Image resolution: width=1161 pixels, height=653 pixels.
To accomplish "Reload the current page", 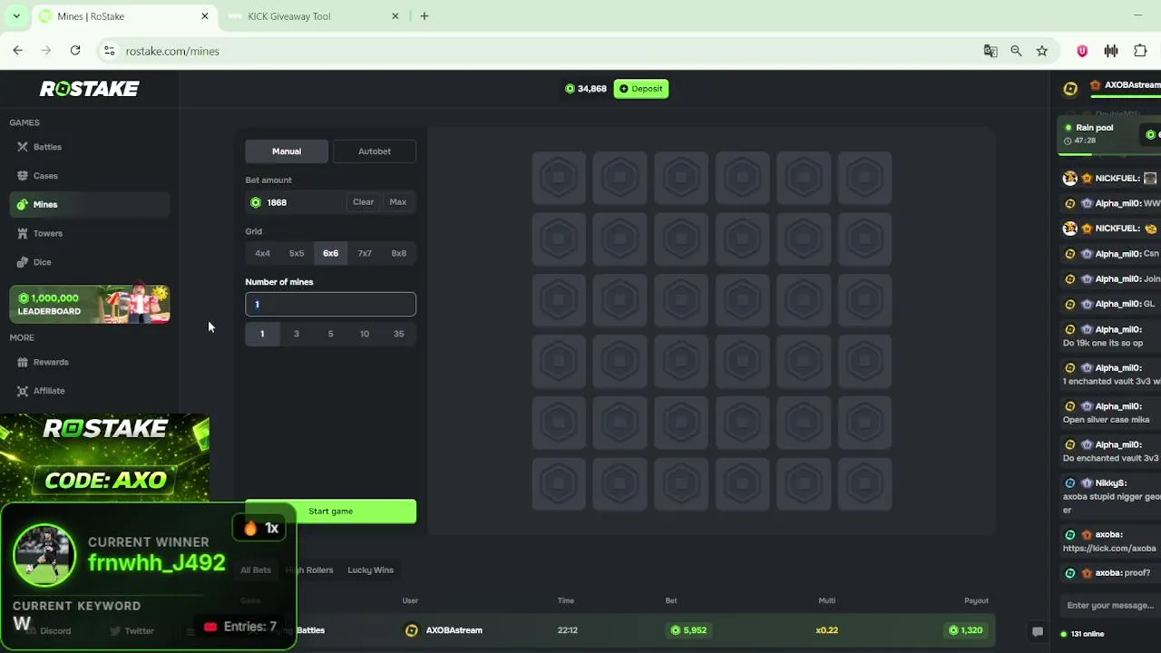I will point(75,51).
